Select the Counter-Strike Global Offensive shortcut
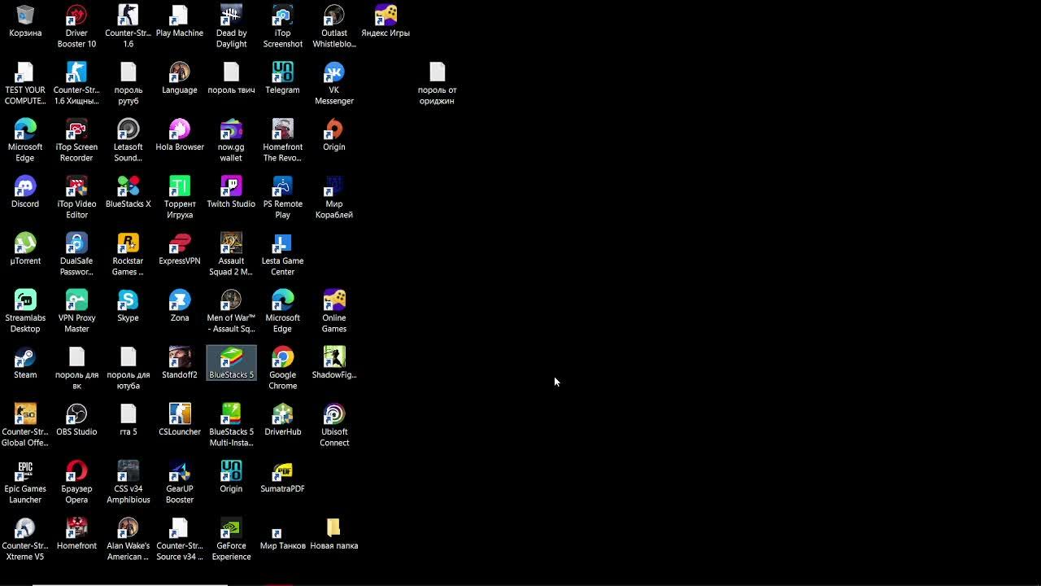This screenshot has height=586, width=1041. click(x=25, y=425)
